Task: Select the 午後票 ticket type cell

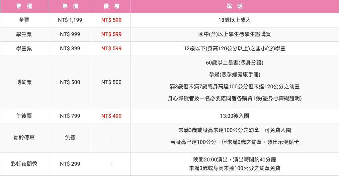Action: 24,116
